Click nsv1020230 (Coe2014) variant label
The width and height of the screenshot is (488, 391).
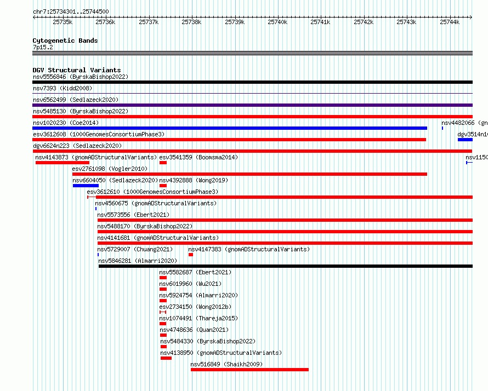coord(66,123)
